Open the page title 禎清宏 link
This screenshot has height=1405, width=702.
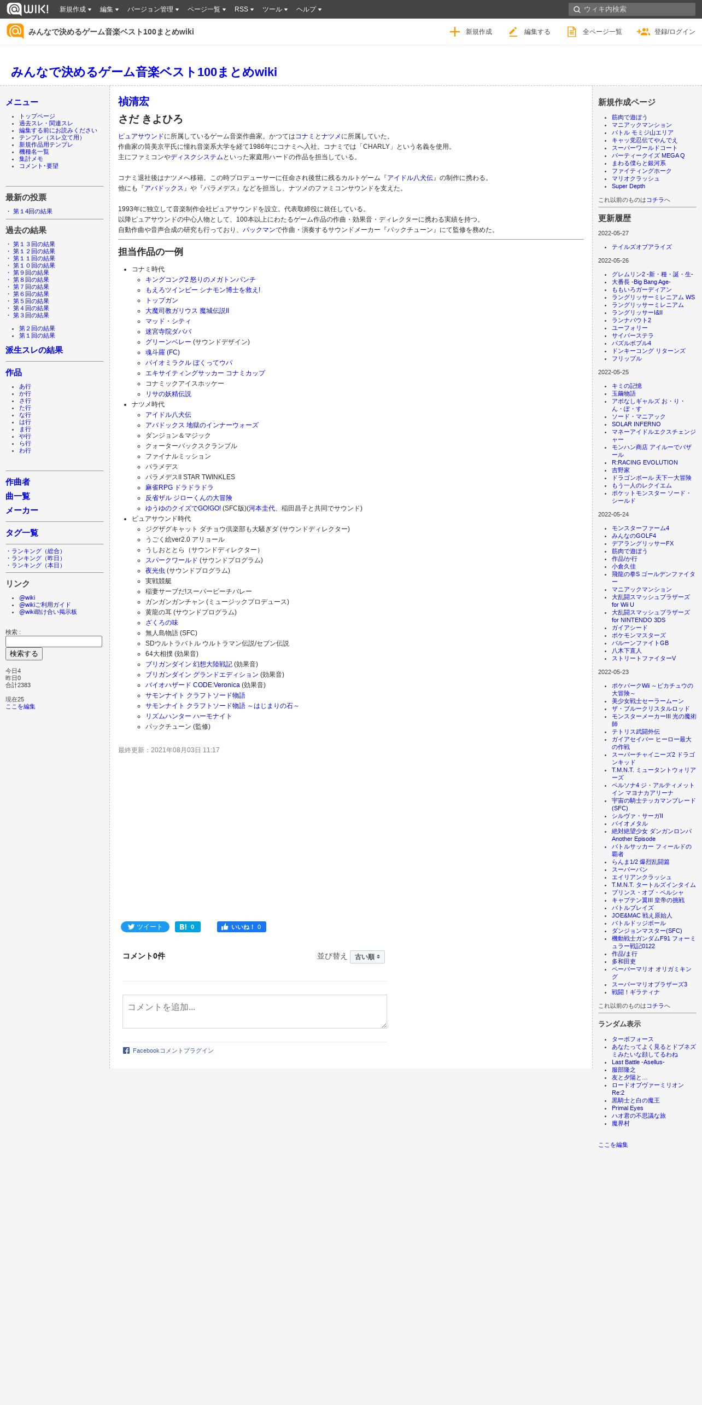click(x=133, y=102)
